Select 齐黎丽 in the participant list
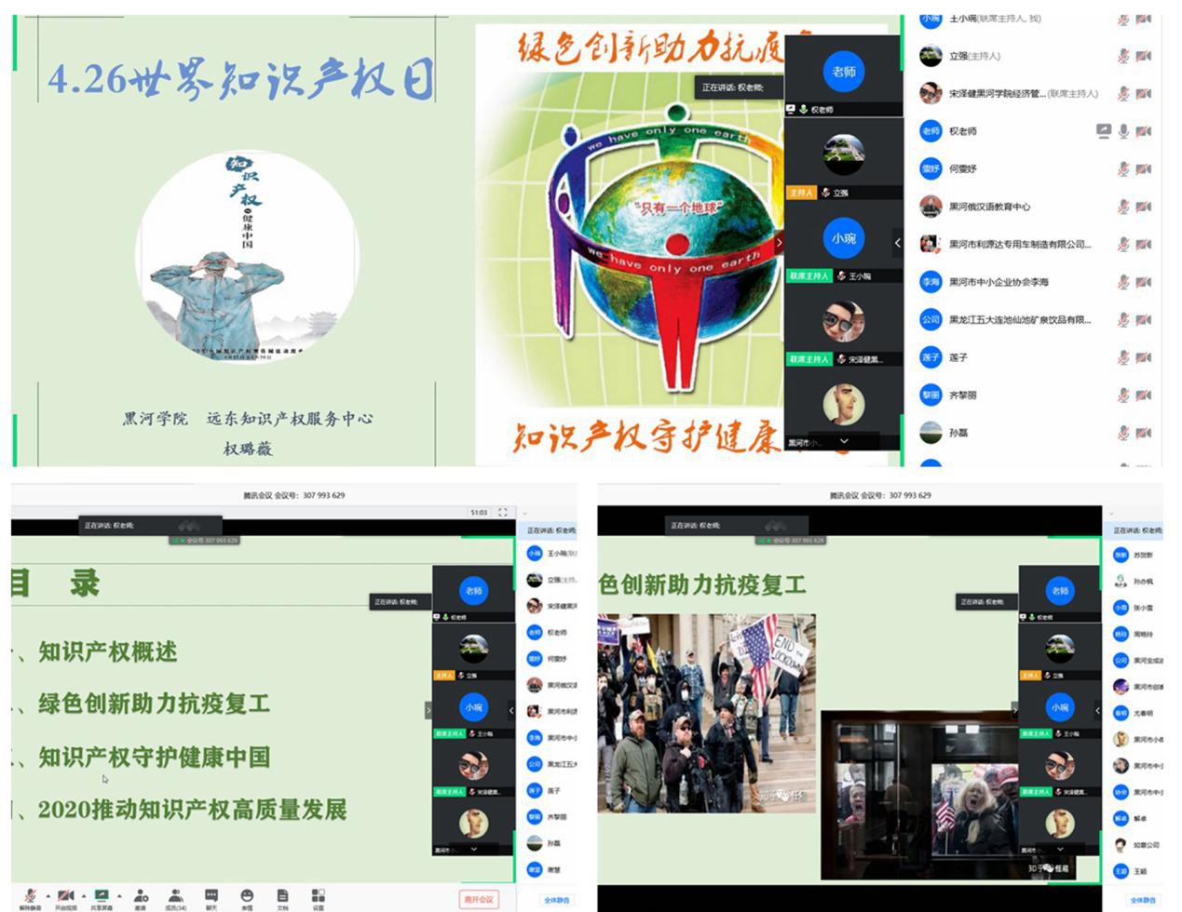Image resolution: width=1182 pixels, height=912 pixels. point(963,396)
